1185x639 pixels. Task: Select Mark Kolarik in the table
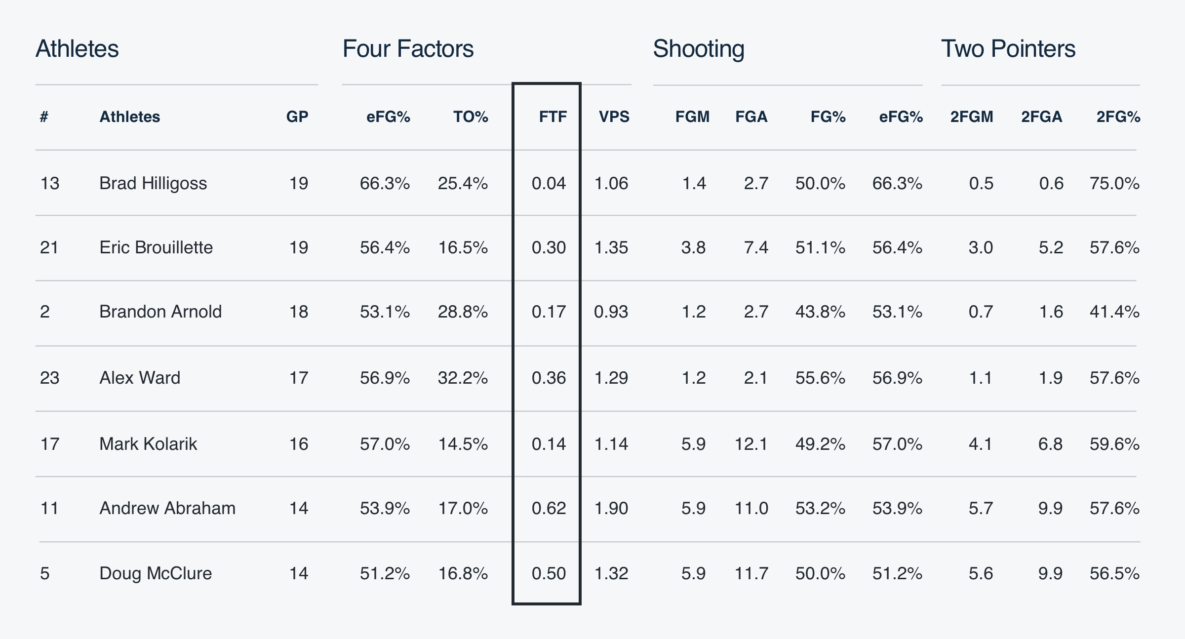148,444
